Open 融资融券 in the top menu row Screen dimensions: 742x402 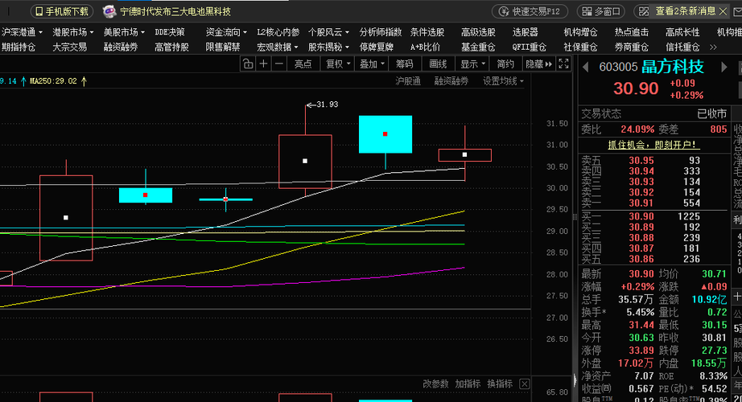click(121, 47)
